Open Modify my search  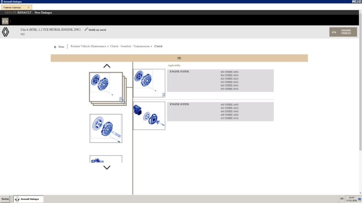pyautogui.click(x=97, y=30)
